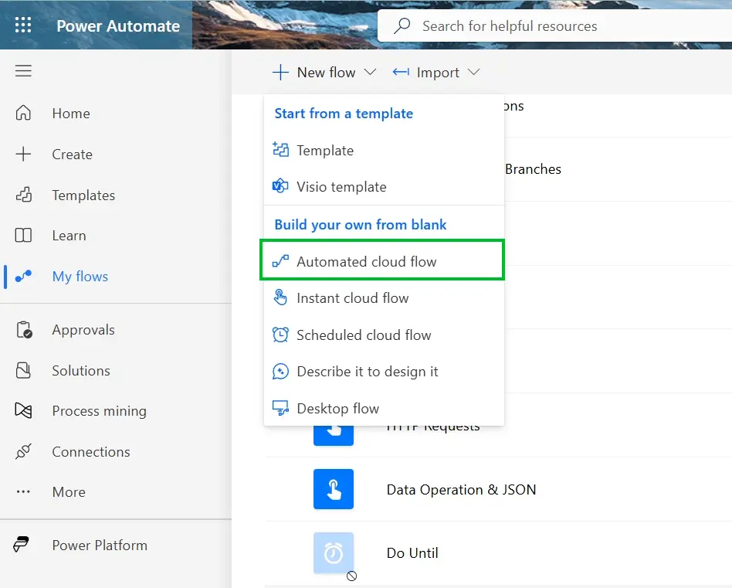Click the Visio template icon
This screenshot has height=588, width=732.
(x=280, y=186)
